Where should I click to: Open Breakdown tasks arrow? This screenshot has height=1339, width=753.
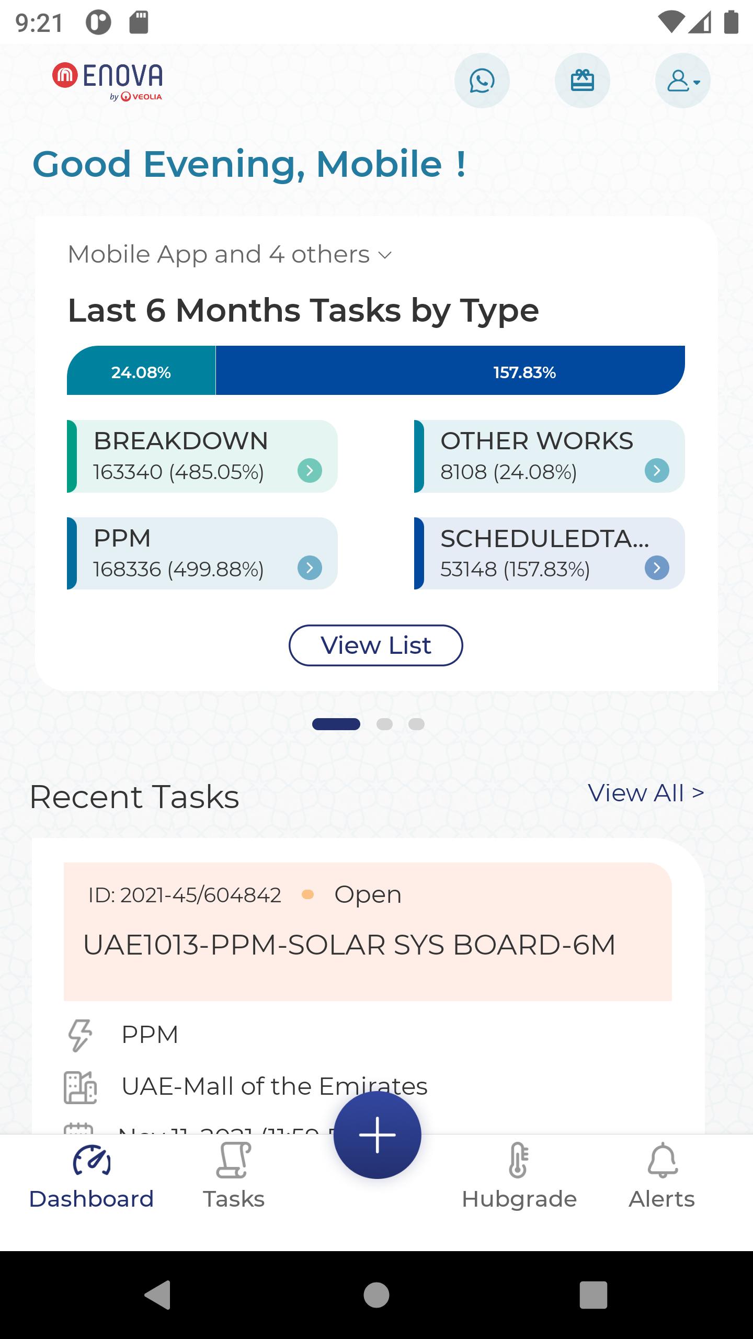[310, 471]
